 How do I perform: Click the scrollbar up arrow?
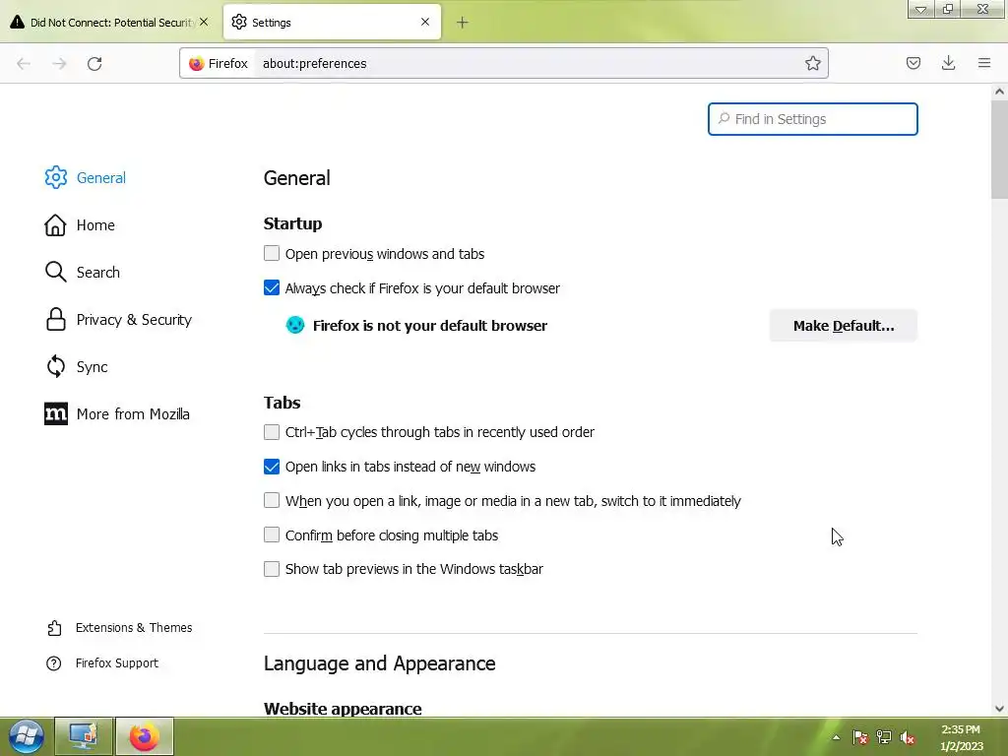point(999,92)
